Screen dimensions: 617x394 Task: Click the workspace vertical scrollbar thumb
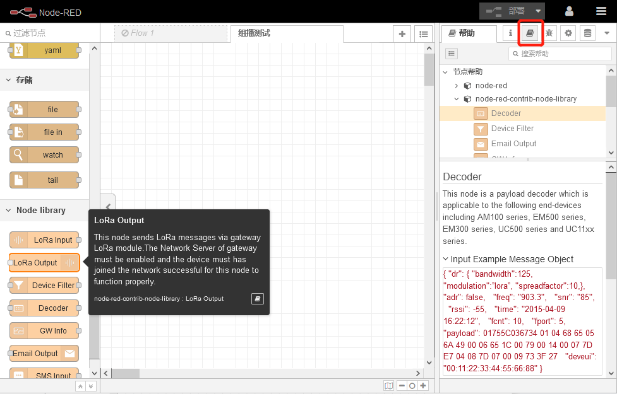[x=429, y=69]
